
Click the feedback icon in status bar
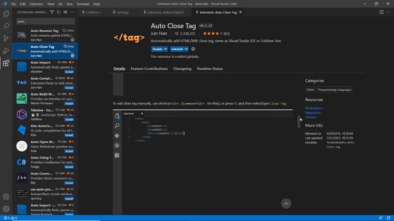click(380, 218)
